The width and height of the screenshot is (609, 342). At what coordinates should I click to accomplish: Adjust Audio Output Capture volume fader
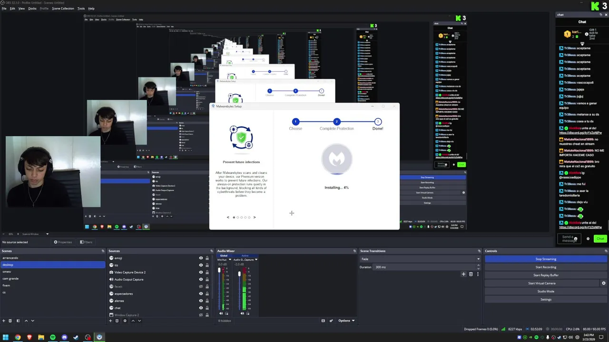pos(239,274)
